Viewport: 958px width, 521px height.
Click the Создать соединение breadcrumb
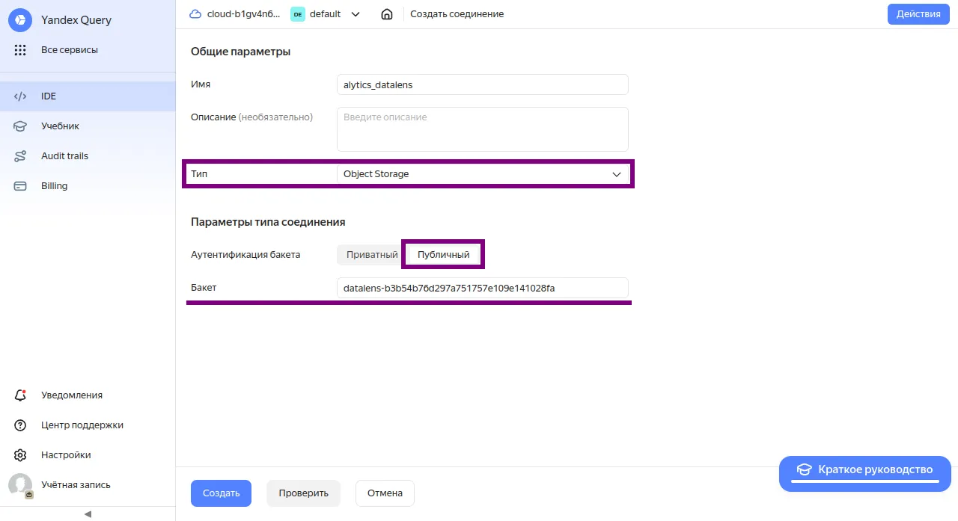(x=457, y=14)
